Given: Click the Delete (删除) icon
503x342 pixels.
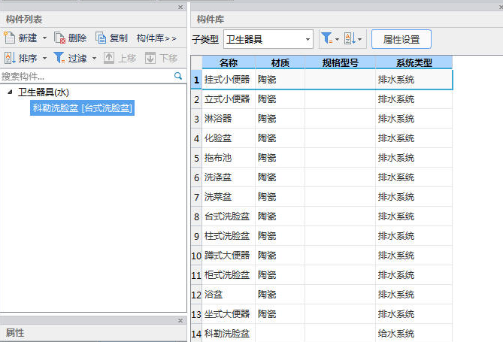Looking at the screenshot, I should tap(59, 38).
